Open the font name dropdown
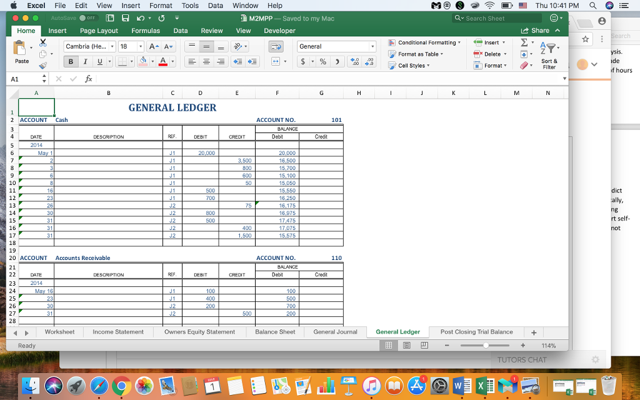This screenshot has width=640, height=400. click(x=112, y=46)
